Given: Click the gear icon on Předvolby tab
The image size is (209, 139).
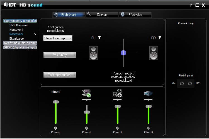Looking at the screenshot, I should [123, 14].
